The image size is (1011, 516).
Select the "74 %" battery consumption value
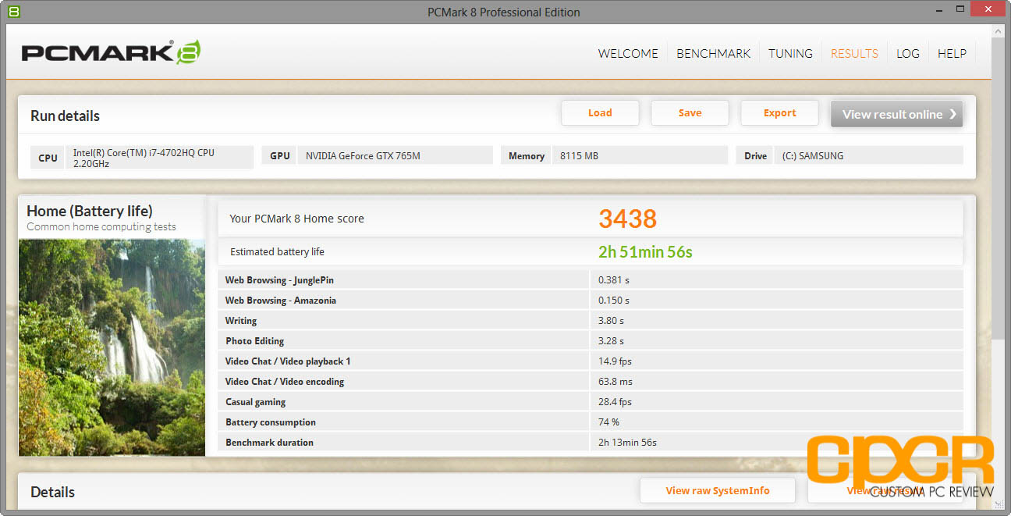pos(608,422)
